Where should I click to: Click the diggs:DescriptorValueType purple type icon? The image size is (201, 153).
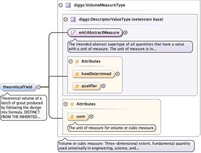pyautogui.click(x=73, y=20)
